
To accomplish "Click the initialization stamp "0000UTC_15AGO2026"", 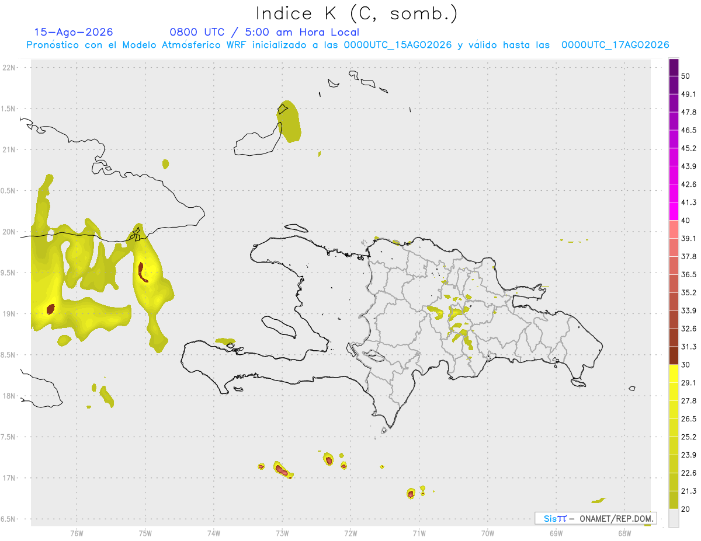I will tap(397, 45).
